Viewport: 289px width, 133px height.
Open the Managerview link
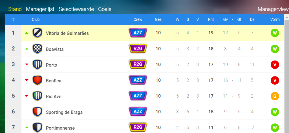coord(273,9)
